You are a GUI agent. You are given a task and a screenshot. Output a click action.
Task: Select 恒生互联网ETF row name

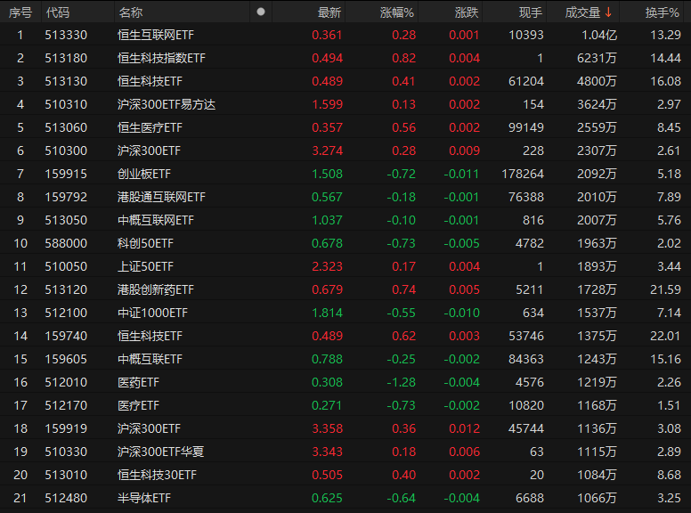tap(156, 35)
